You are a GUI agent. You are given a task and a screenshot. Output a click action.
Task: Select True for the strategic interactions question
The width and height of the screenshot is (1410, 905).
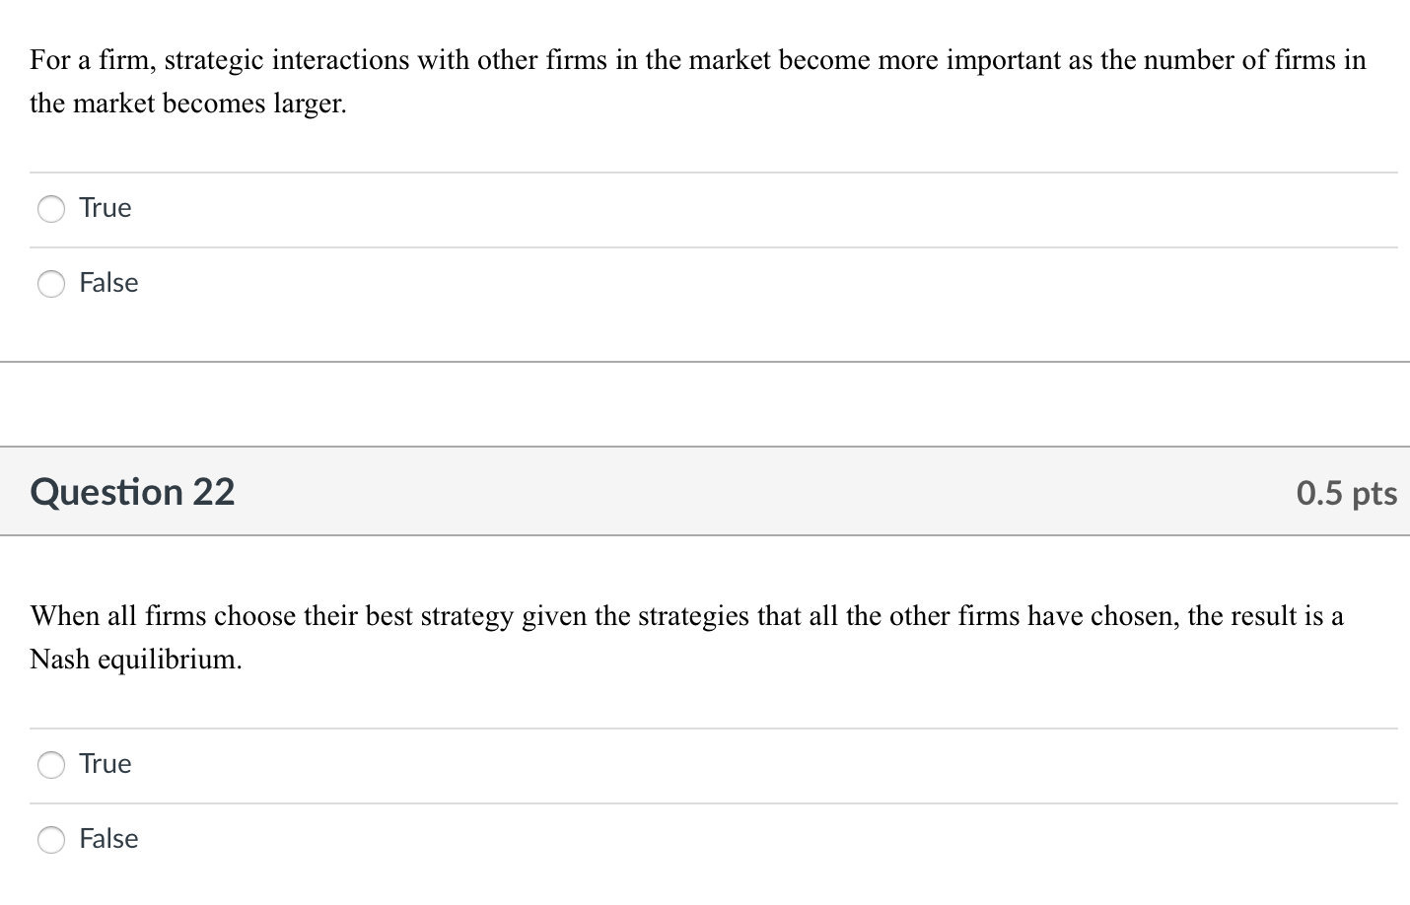click(51, 209)
